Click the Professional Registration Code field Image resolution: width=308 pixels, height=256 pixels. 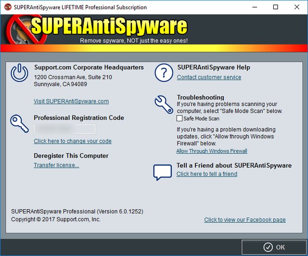[x=64, y=129]
